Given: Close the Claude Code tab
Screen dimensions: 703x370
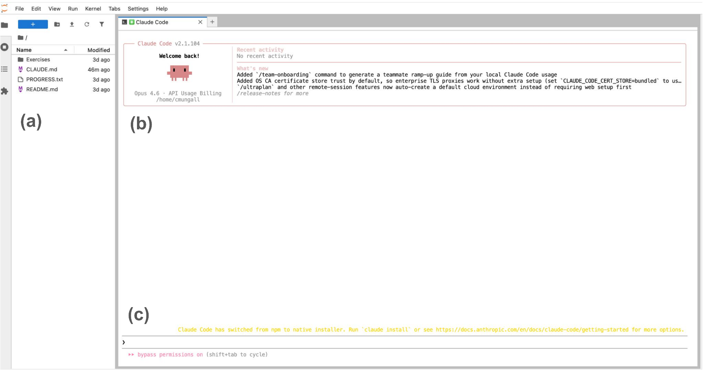Looking at the screenshot, I should [x=200, y=22].
